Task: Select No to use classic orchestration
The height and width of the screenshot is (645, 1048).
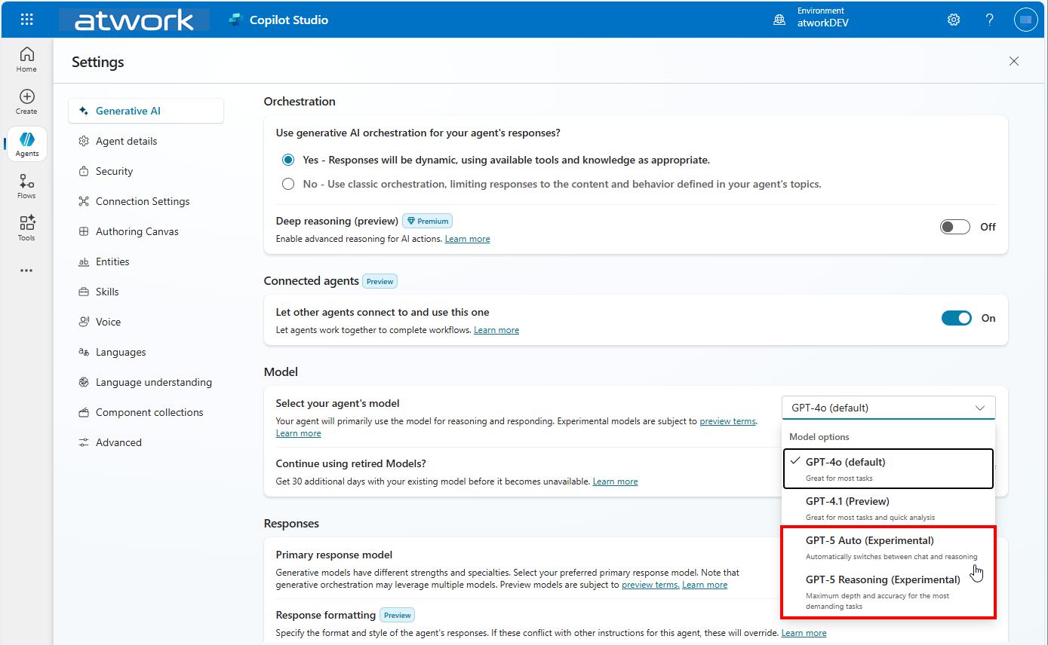Action: click(288, 184)
